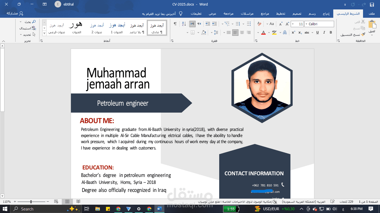Save document with the floppy disk icon

372,4
